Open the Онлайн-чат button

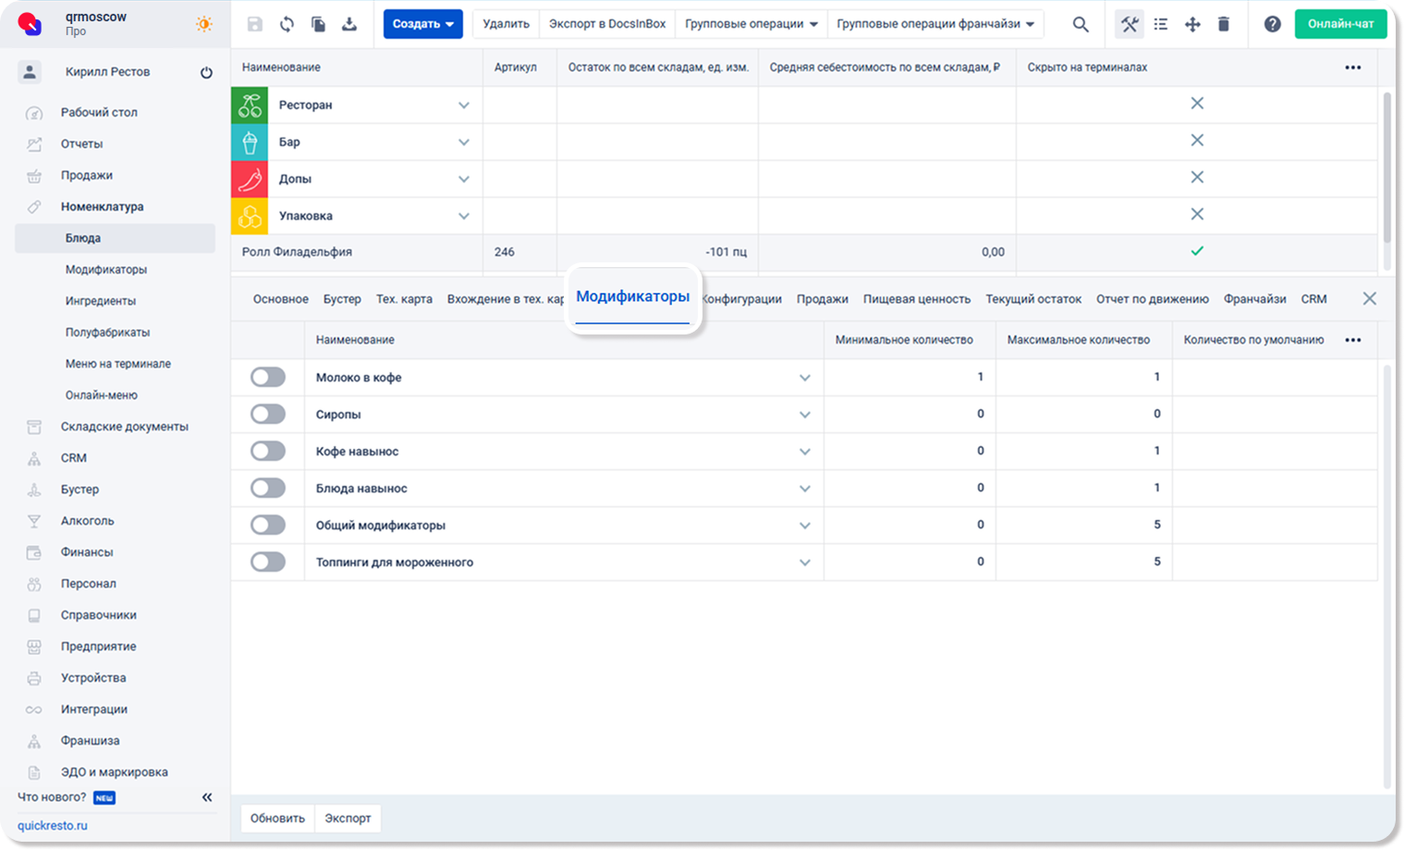(1341, 24)
